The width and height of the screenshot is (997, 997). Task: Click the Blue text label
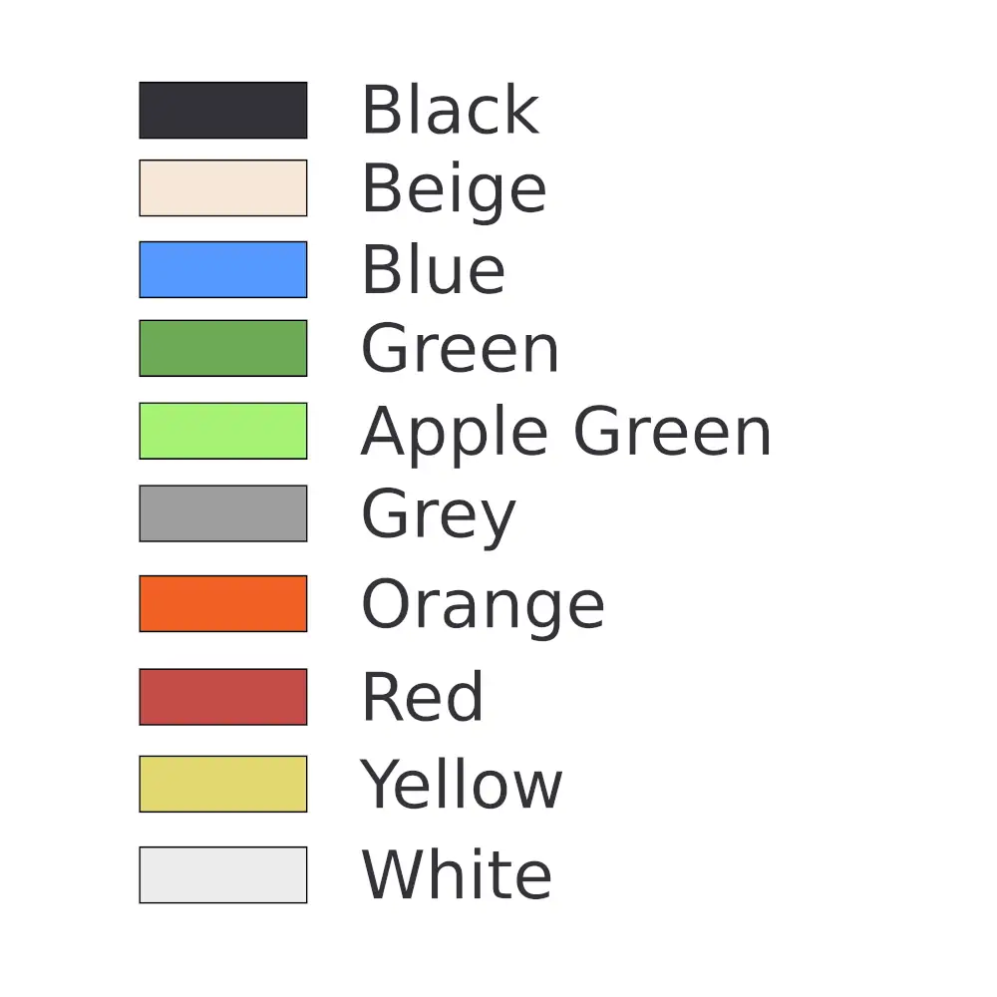coord(434,269)
